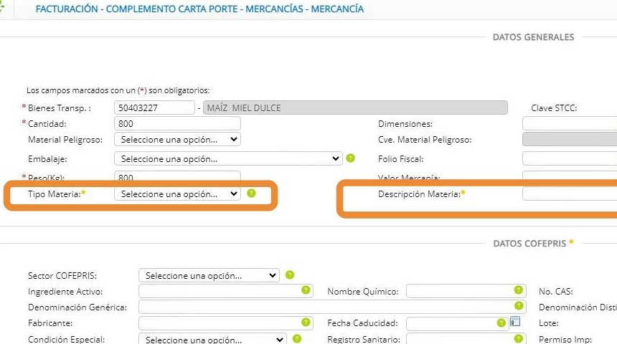Click help icon in Denominación Genérica field

[x=518, y=307]
